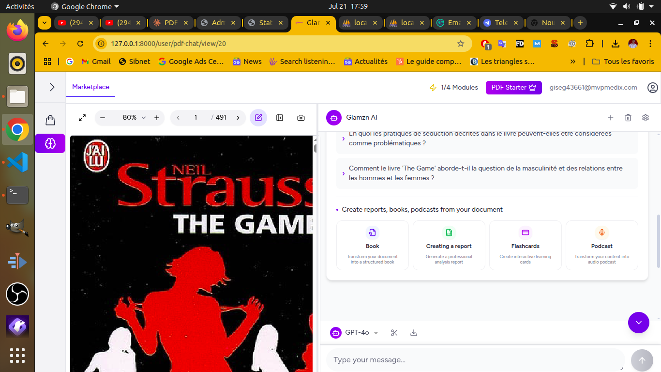
Task: Open the shopping bag sidebar icon
Action: [x=50, y=120]
